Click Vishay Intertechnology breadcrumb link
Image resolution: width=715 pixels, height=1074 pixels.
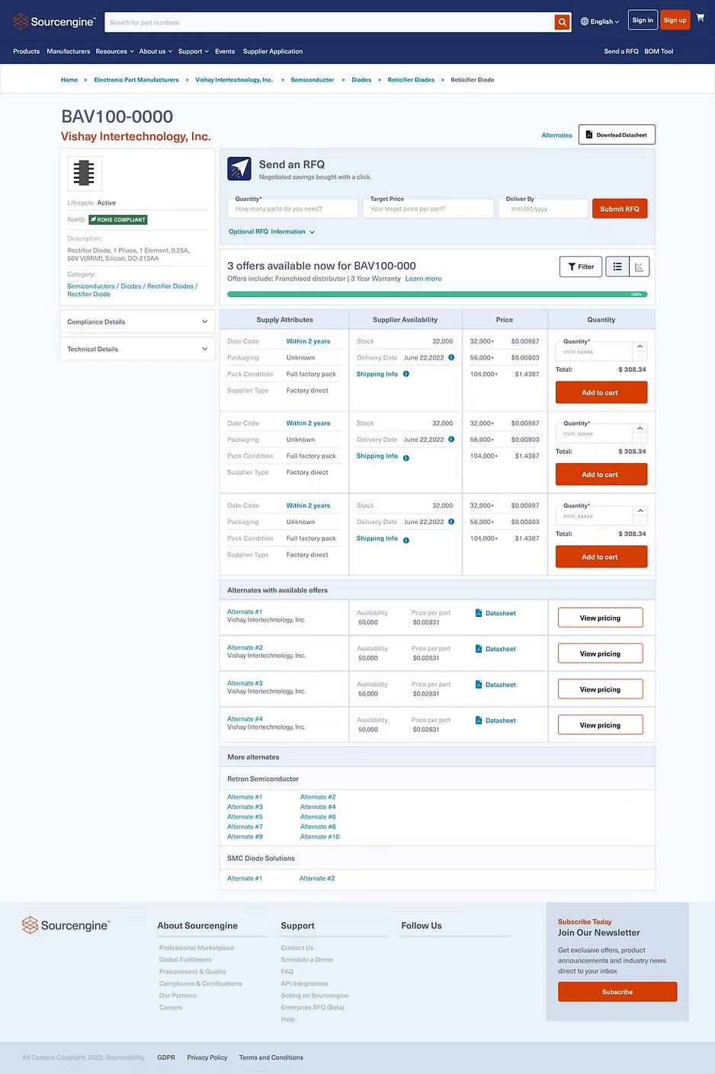[234, 80]
